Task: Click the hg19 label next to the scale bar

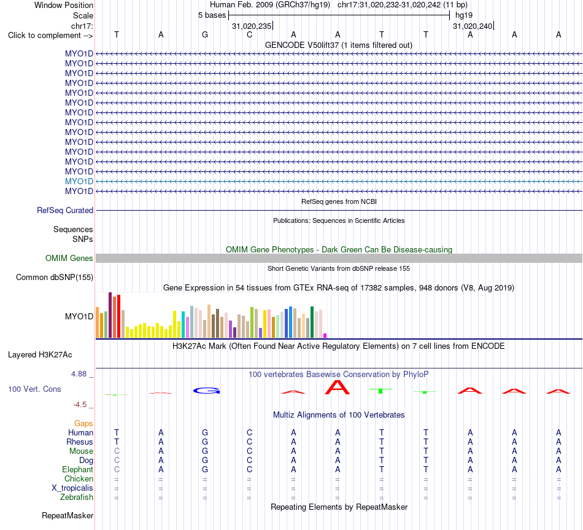Action: pyautogui.click(x=464, y=15)
